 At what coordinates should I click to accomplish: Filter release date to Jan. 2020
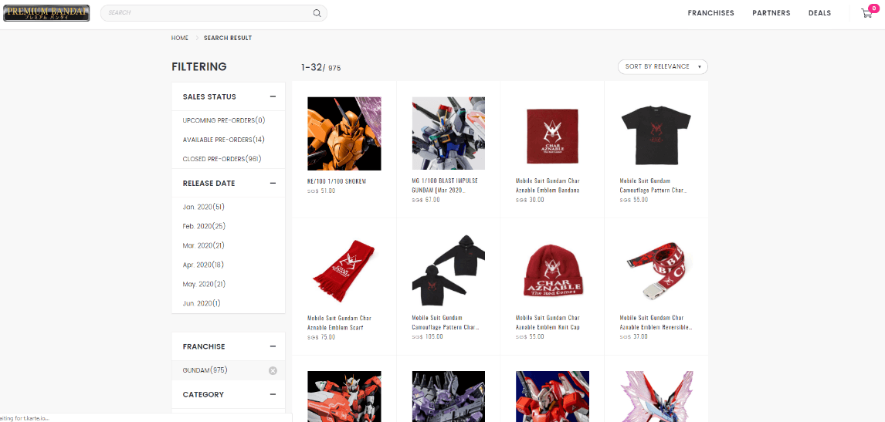pyautogui.click(x=203, y=207)
